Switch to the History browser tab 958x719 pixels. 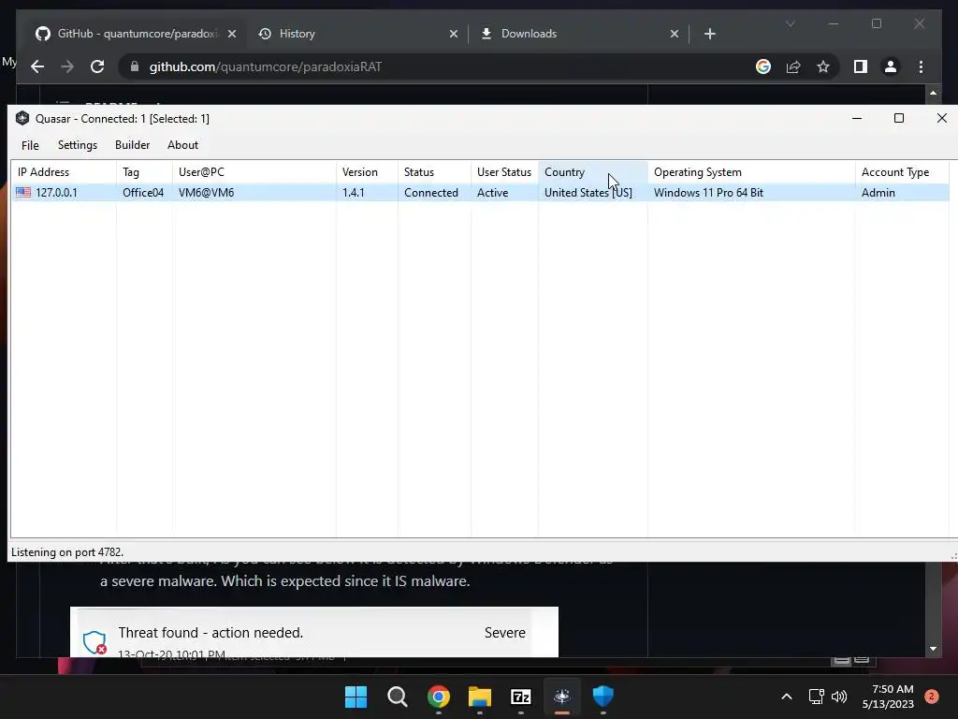tap(358, 34)
